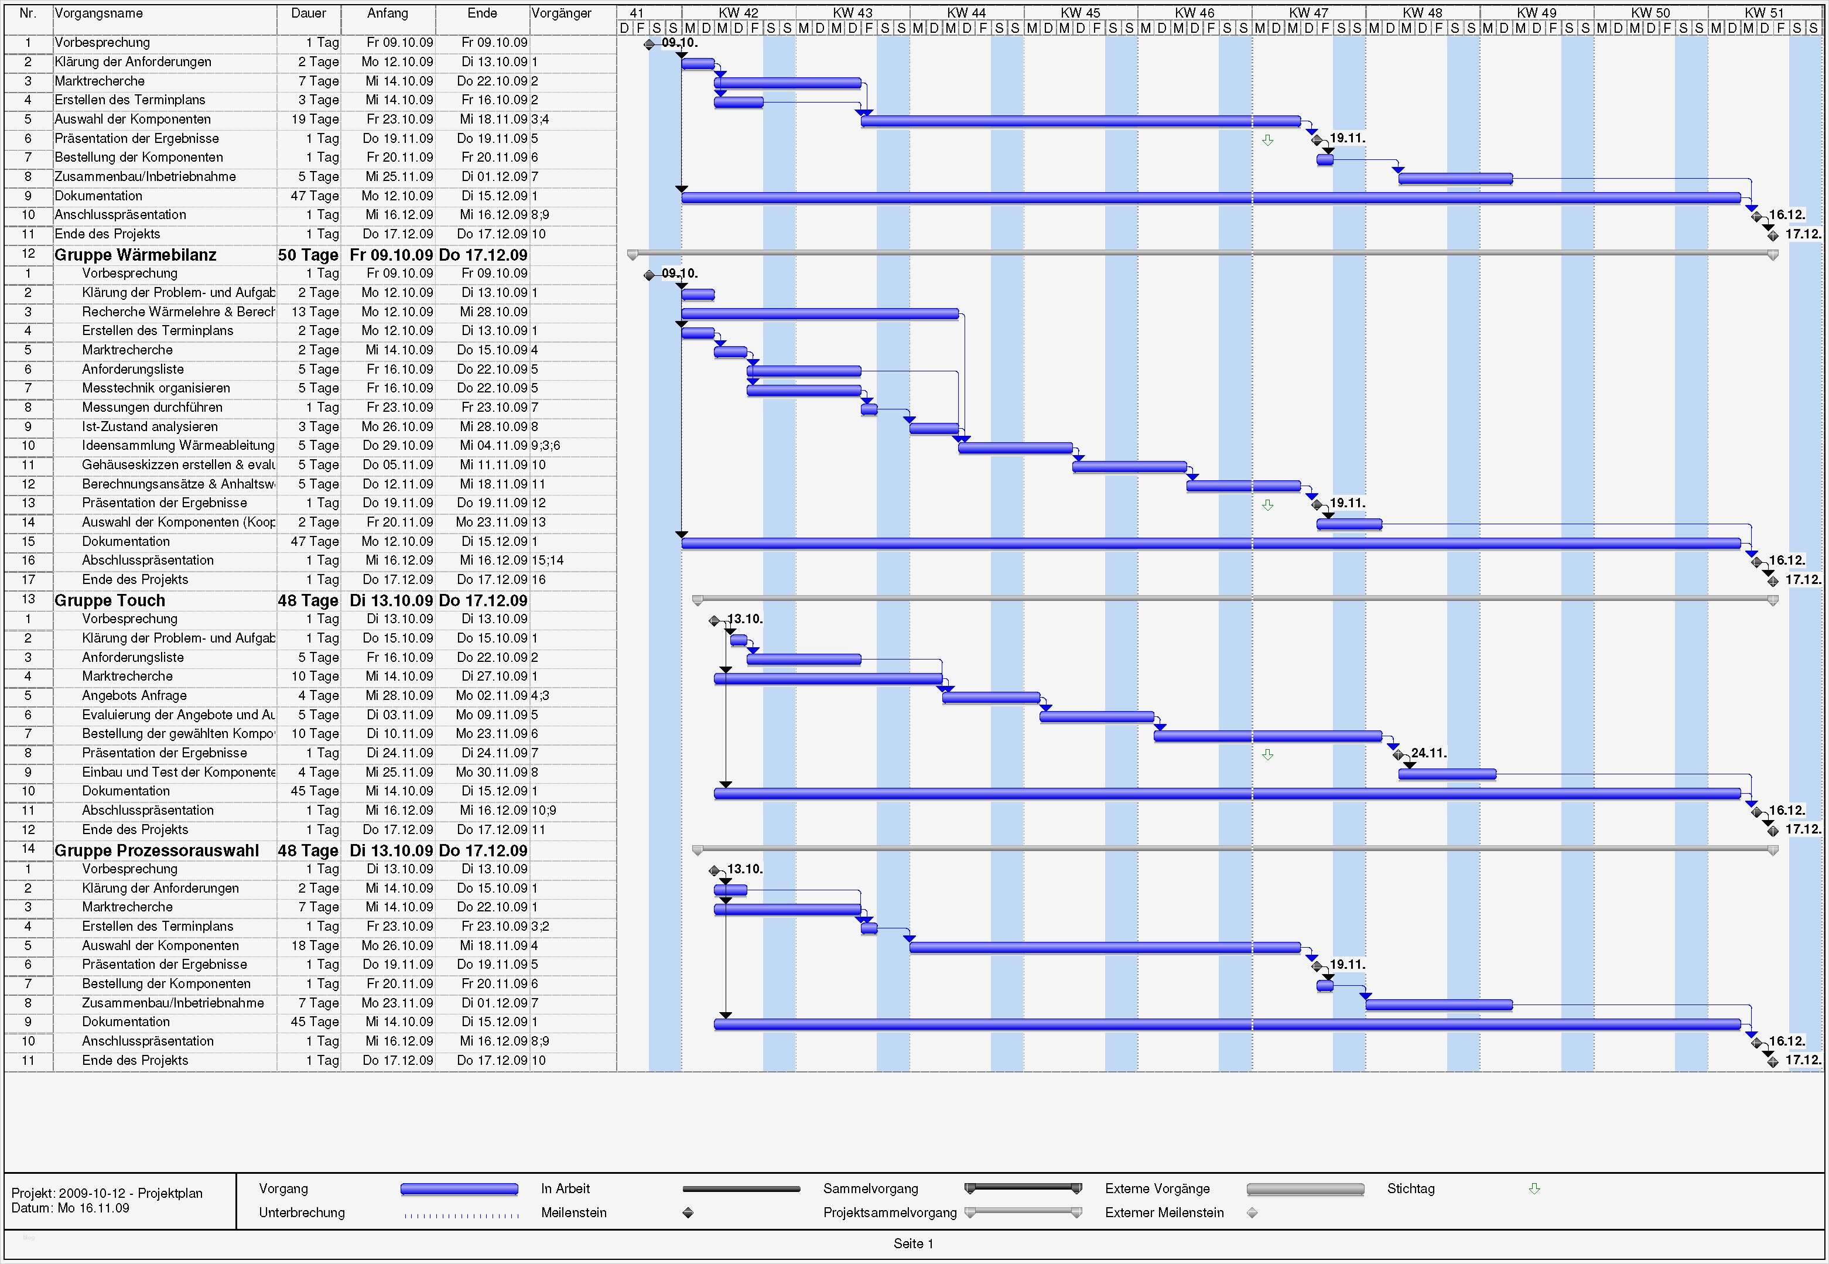Screen dimensions: 1829x1264
Task: Click the Externe Vorgänge gray bar legend
Action: coord(1305,1189)
